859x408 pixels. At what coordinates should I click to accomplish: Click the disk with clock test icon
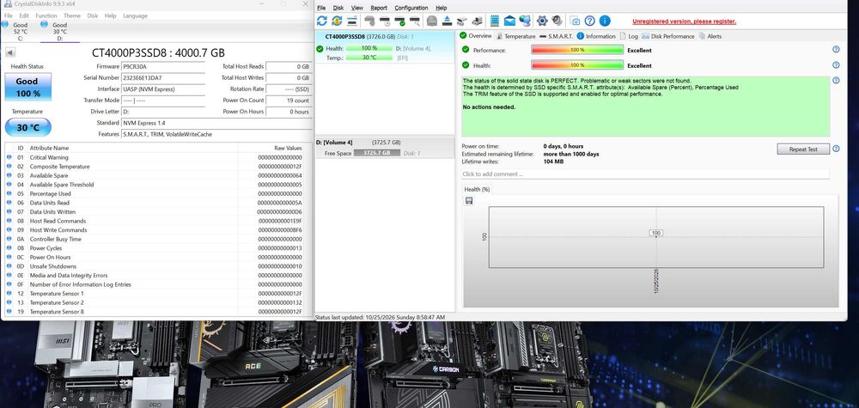(x=385, y=21)
